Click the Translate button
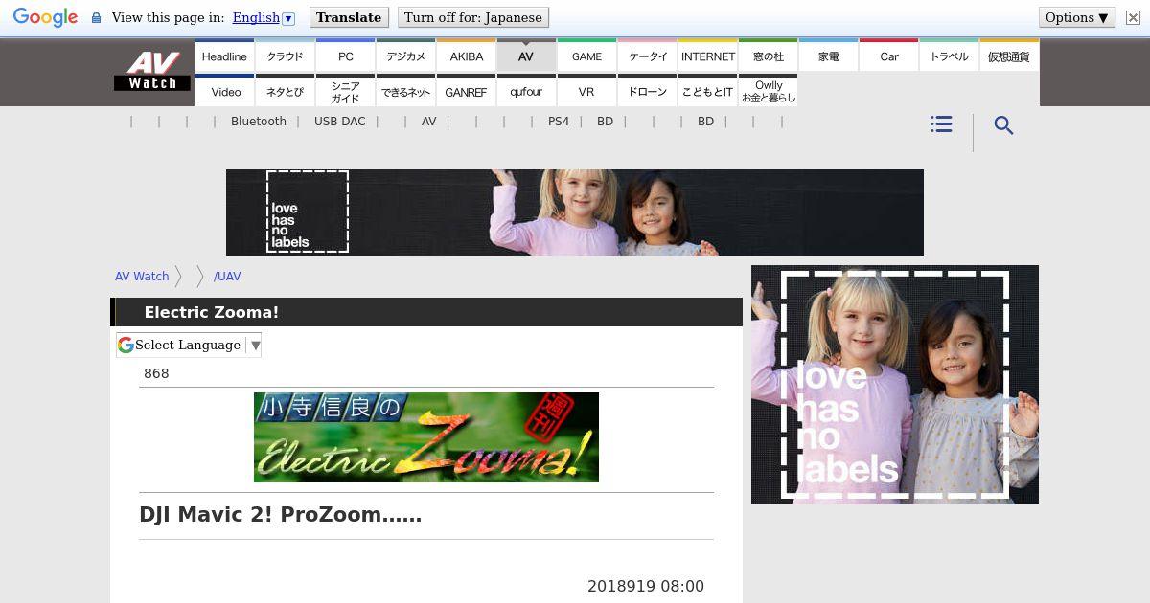 point(349,17)
